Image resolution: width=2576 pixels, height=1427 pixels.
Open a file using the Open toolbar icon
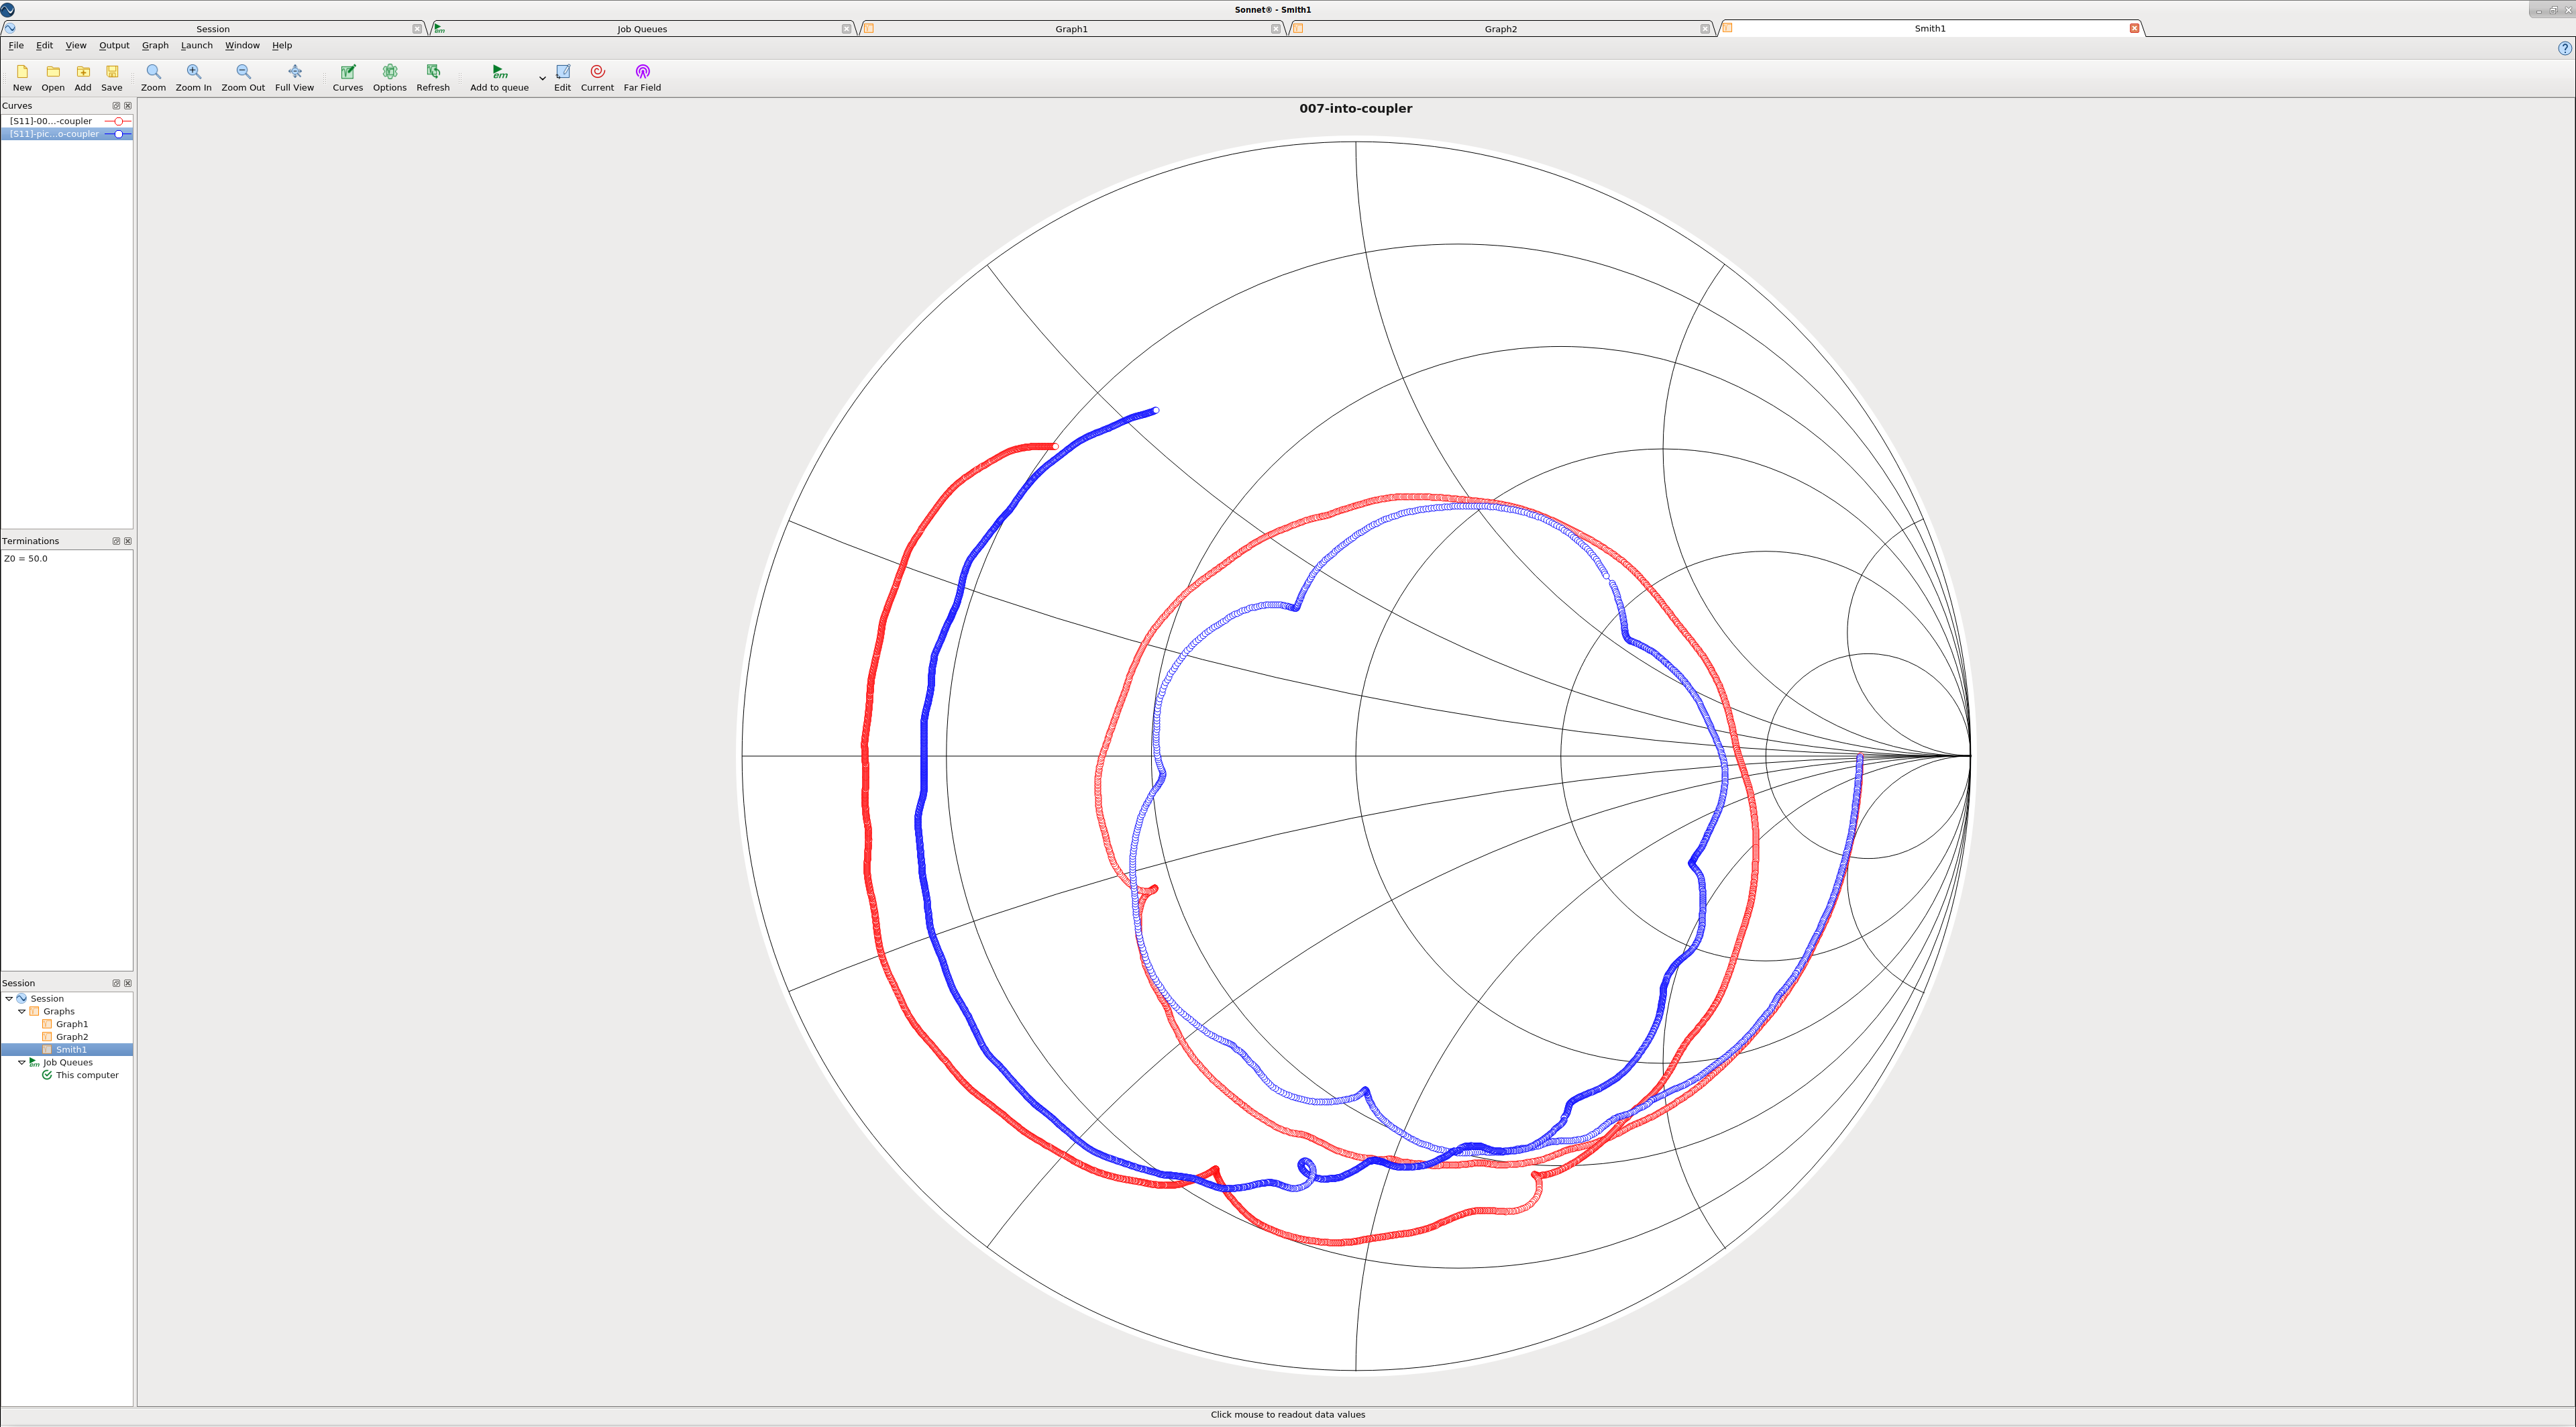point(53,78)
